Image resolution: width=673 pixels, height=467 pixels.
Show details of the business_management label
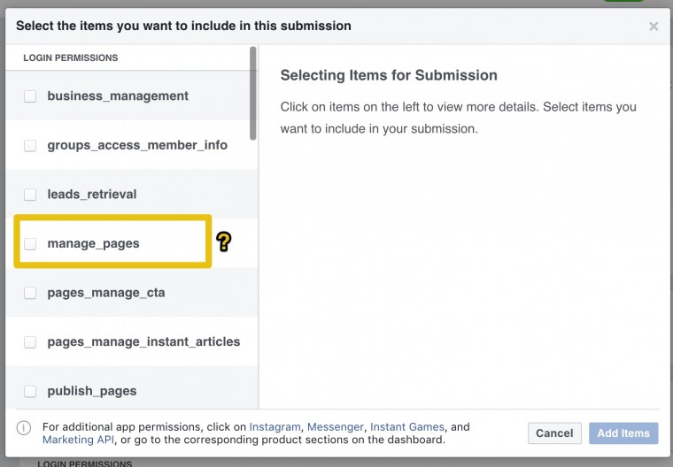click(x=118, y=96)
